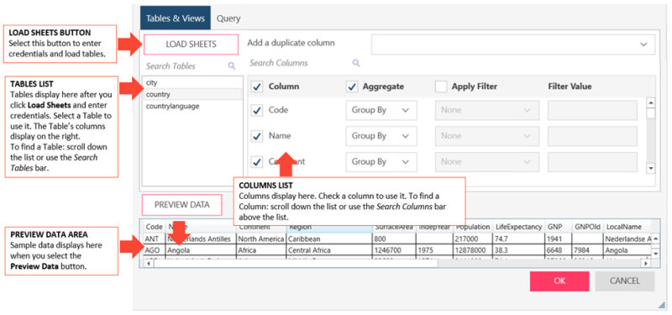Click the Caribbean cell in preview grid
Image resolution: width=672 pixels, height=315 pixels.
tap(329, 239)
